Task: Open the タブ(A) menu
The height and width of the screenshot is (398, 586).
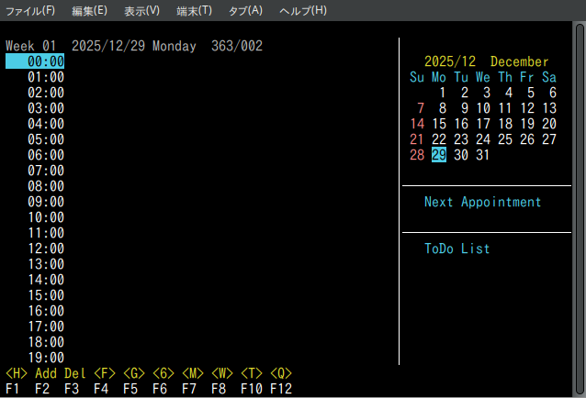Action: coord(245,10)
